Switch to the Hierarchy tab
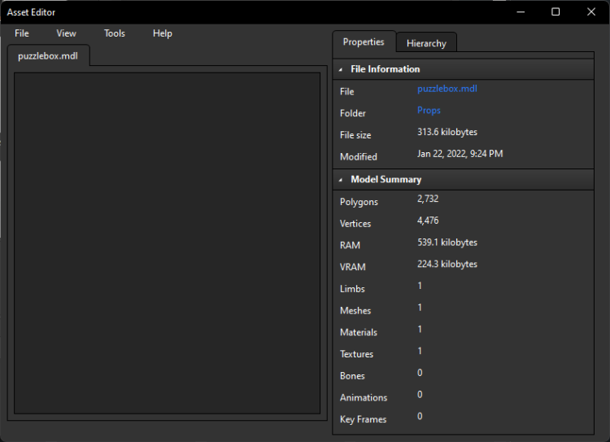 [426, 43]
